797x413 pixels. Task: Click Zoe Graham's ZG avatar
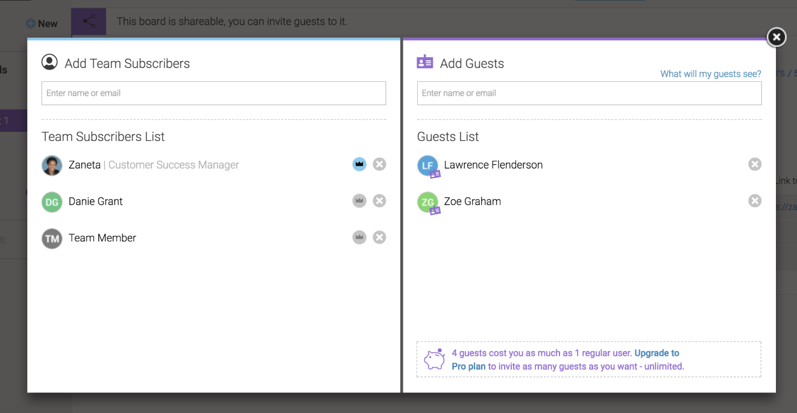tap(427, 202)
